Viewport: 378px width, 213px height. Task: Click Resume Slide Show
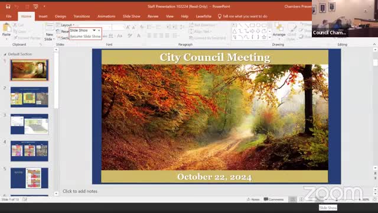(85, 36)
